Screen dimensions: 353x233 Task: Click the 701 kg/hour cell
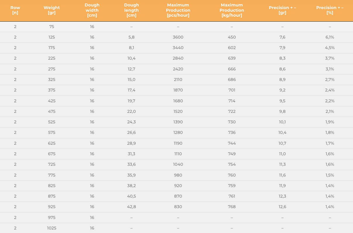pos(232,90)
